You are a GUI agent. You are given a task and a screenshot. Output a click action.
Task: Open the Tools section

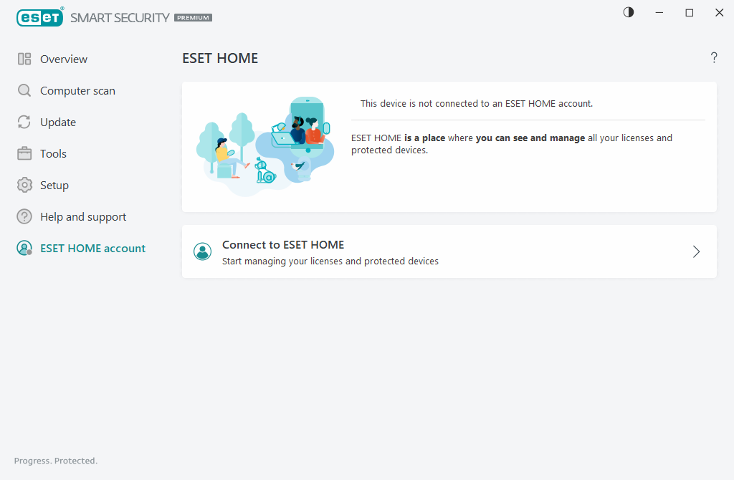53,154
